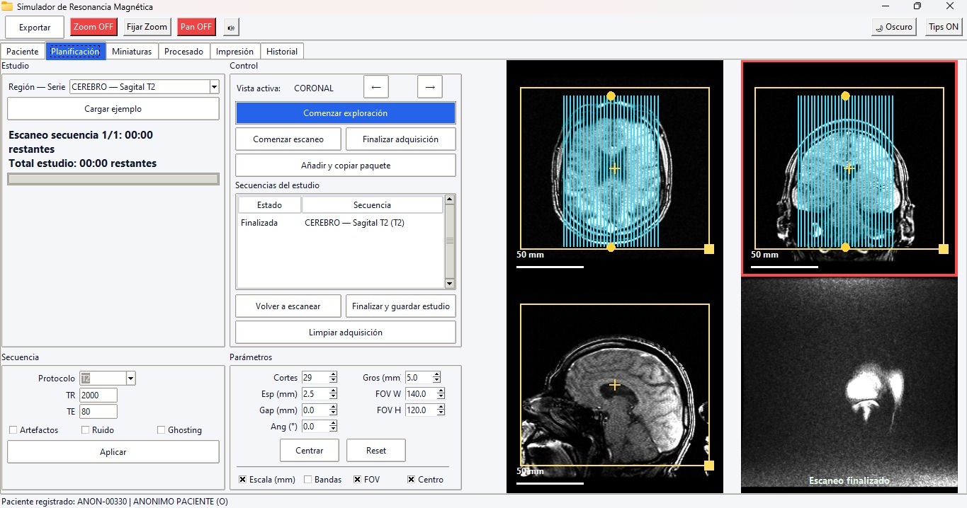Screen dimensions: 967x508
Task: Open the Paciente tab
Action: coord(23,52)
